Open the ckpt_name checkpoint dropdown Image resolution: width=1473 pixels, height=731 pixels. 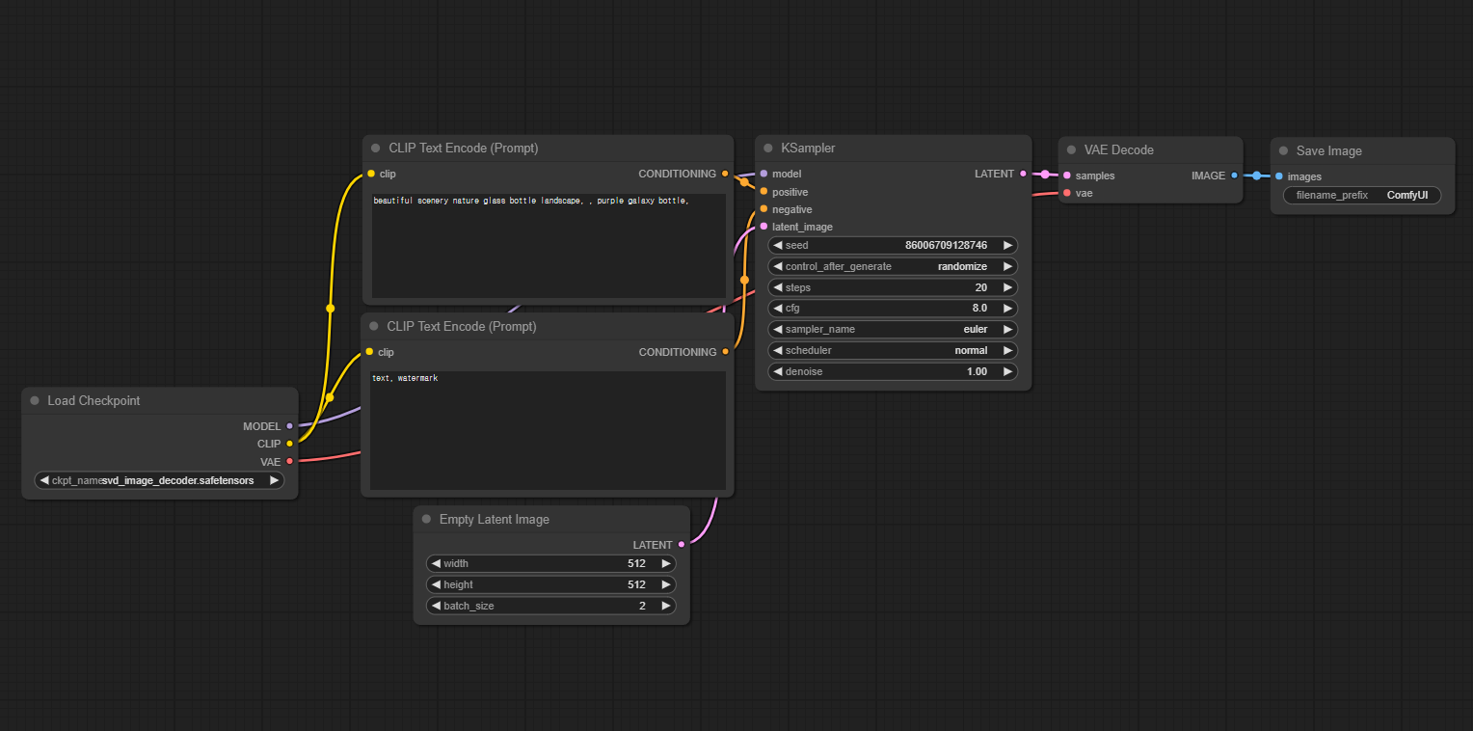click(159, 480)
